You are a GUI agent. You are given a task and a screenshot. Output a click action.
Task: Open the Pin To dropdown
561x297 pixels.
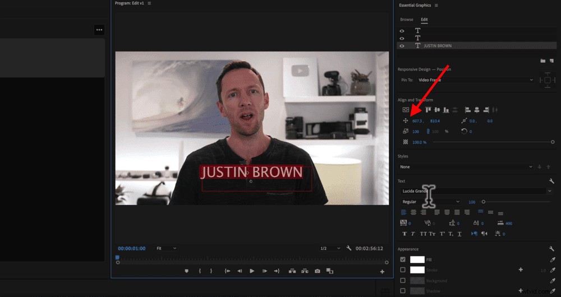coord(476,80)
